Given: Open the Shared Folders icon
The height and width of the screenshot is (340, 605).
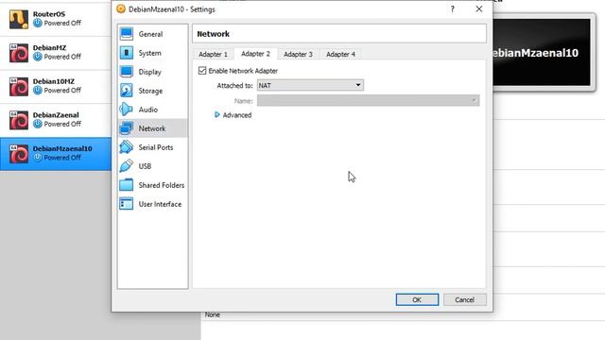Looking at the screenshot, I should point(127,185).
